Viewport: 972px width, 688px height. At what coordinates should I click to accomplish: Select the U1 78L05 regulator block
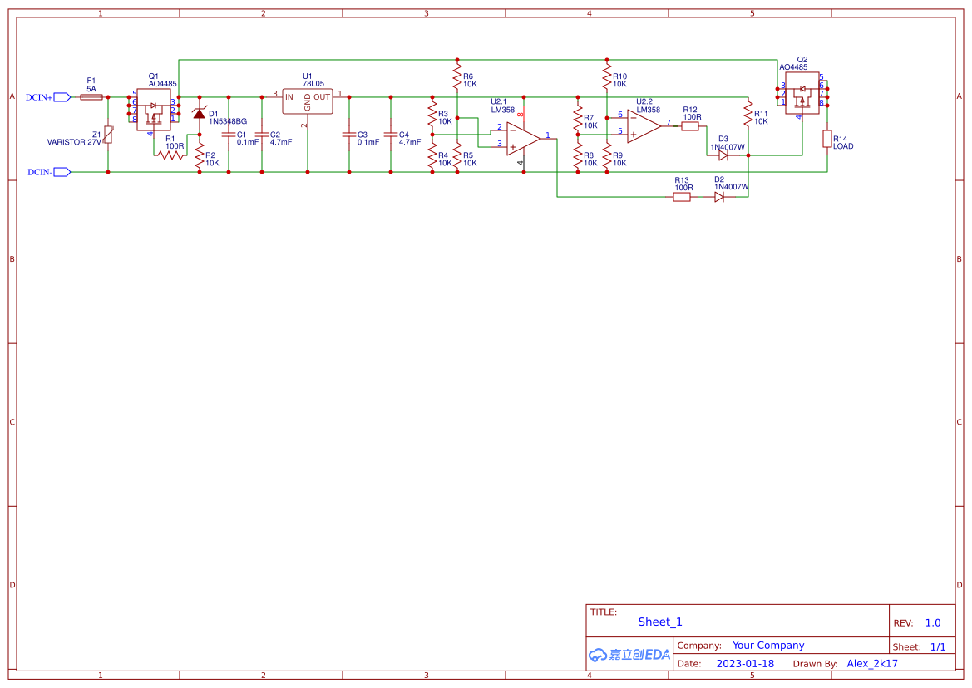tap(308, 101)
